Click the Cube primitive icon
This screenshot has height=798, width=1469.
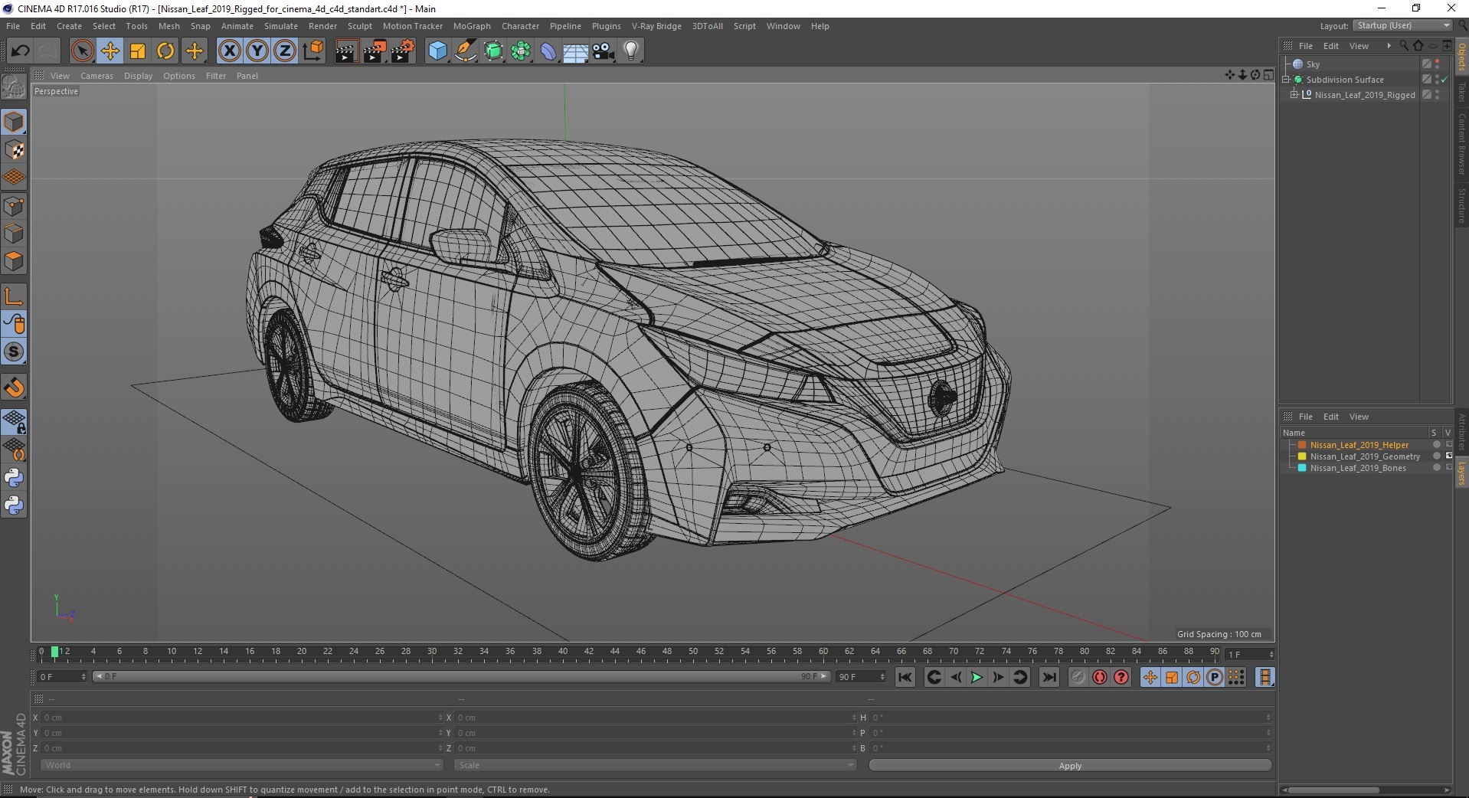[x=437, y=51]
